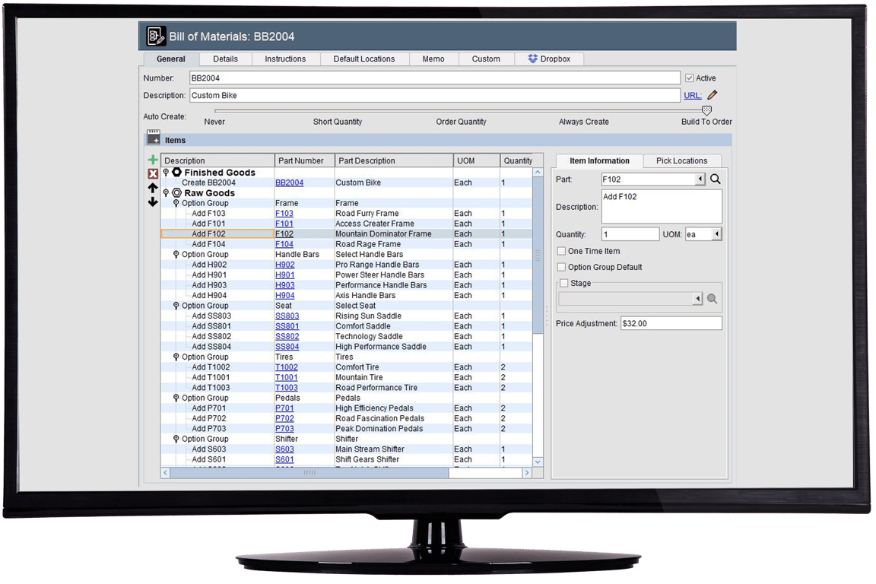Click the Bill of Materials icon in the title bar

(x=157, y=35)
